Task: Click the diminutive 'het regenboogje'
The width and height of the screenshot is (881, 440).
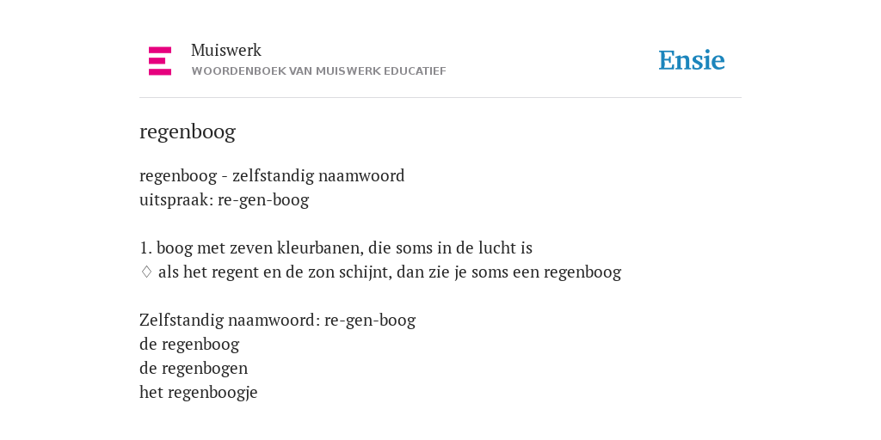Action: point(199,393)
